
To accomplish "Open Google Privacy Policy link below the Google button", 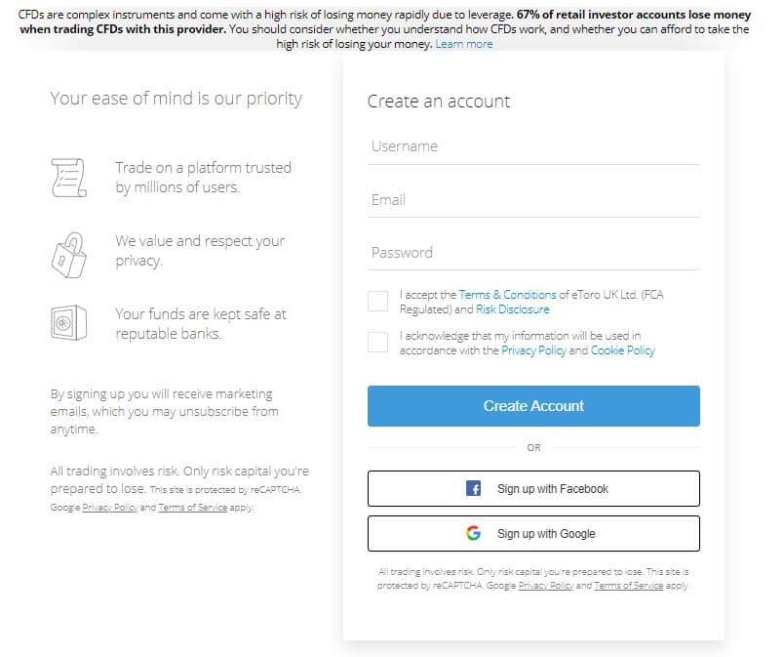I will click(x=545, y=586).
